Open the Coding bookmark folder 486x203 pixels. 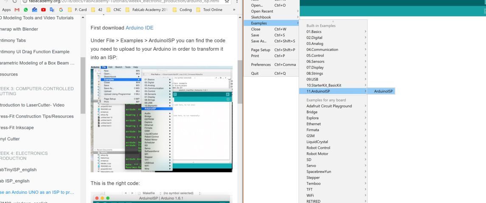point(182,10)
